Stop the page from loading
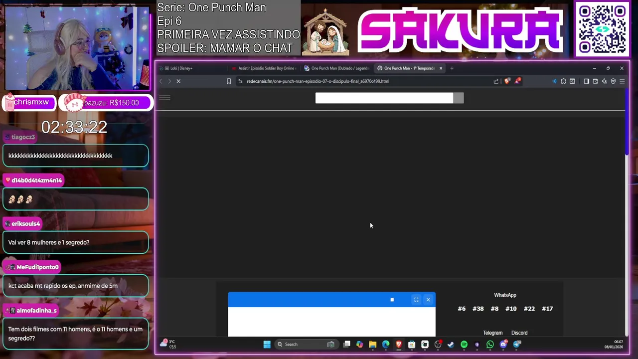Screen dimensions: 638x359 click(178, 81)
